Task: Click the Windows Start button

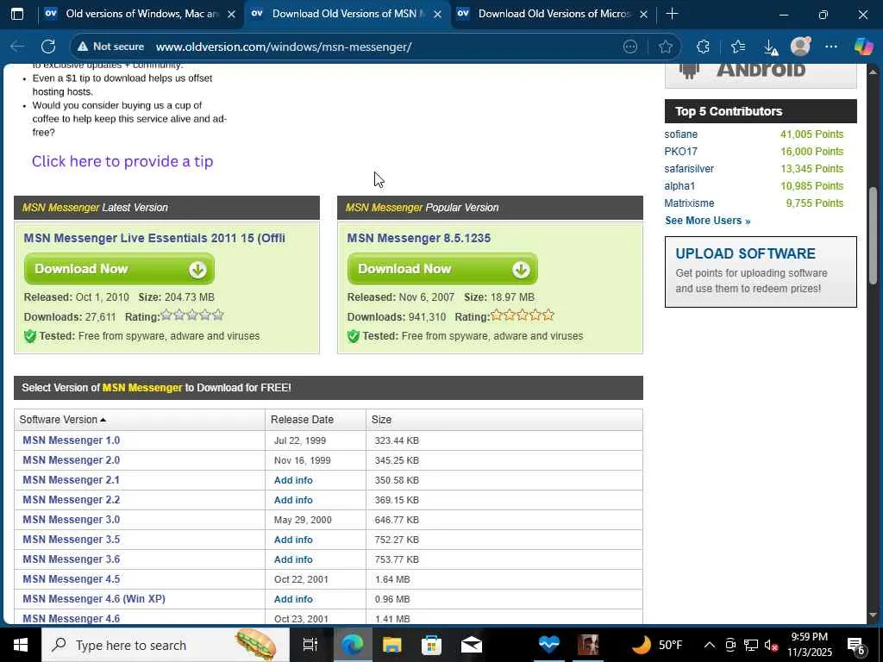Action: point(21,645)
